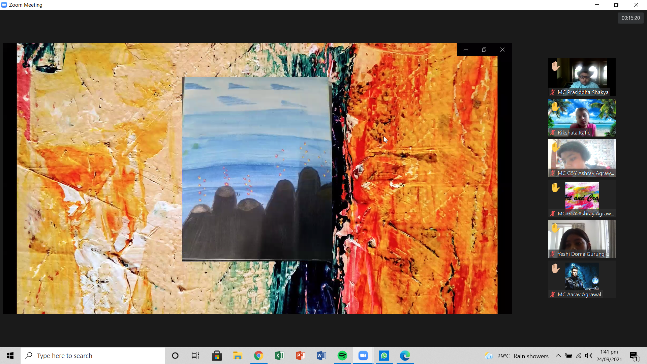Switch to WhatsApp in the taskbar
647x364 pixels.
pos(384,356)
